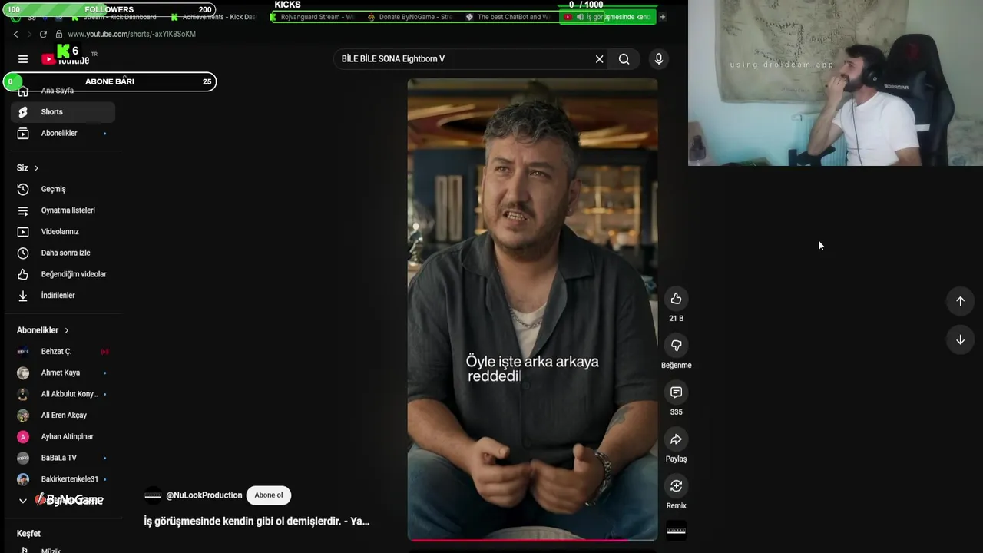
Task: Open İndirilenler downloads
Action: [63, 296]
